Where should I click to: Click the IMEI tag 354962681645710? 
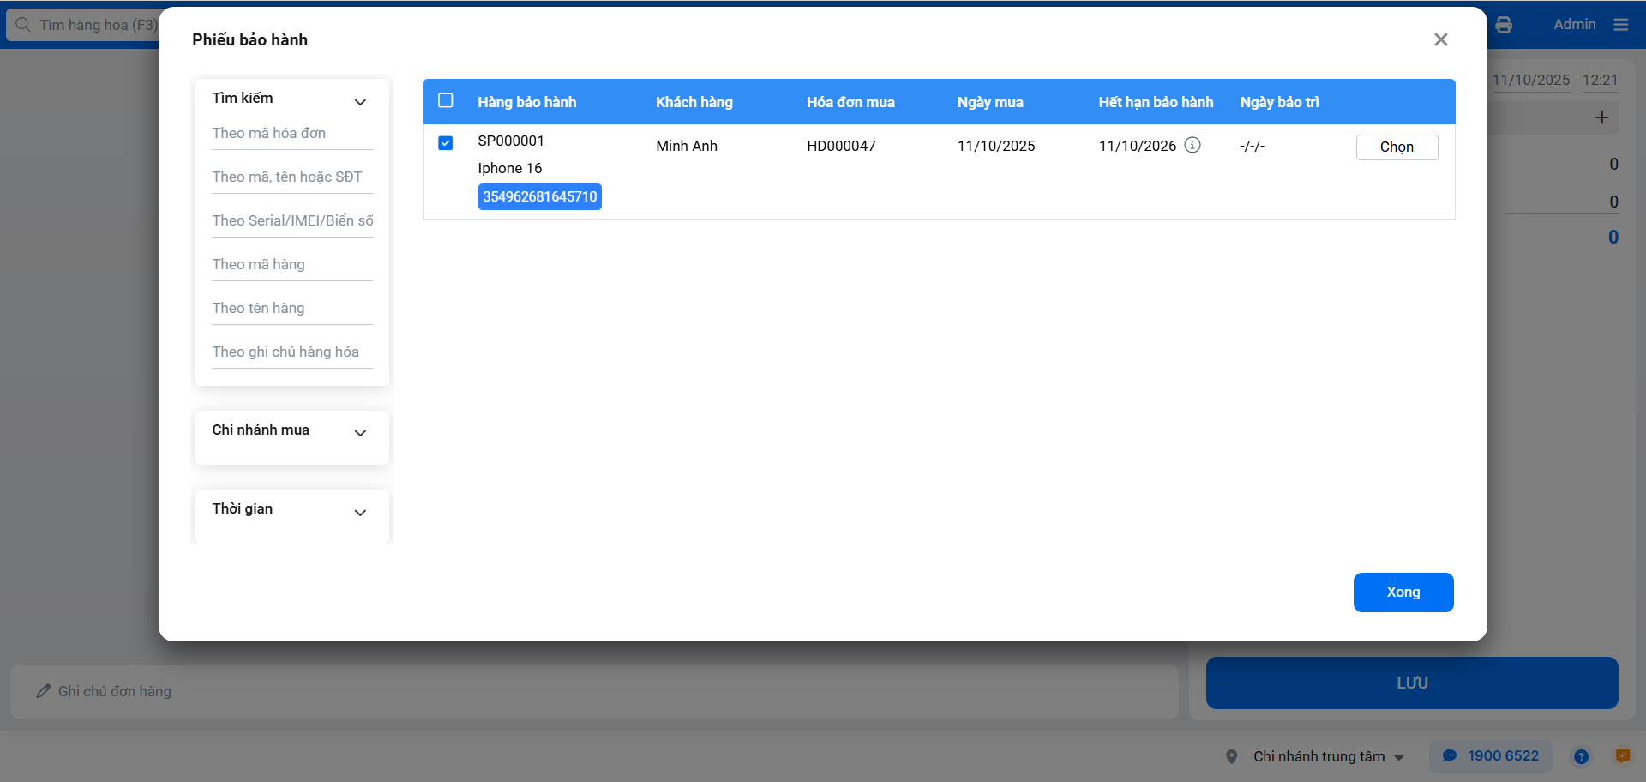tap(540, 196)
